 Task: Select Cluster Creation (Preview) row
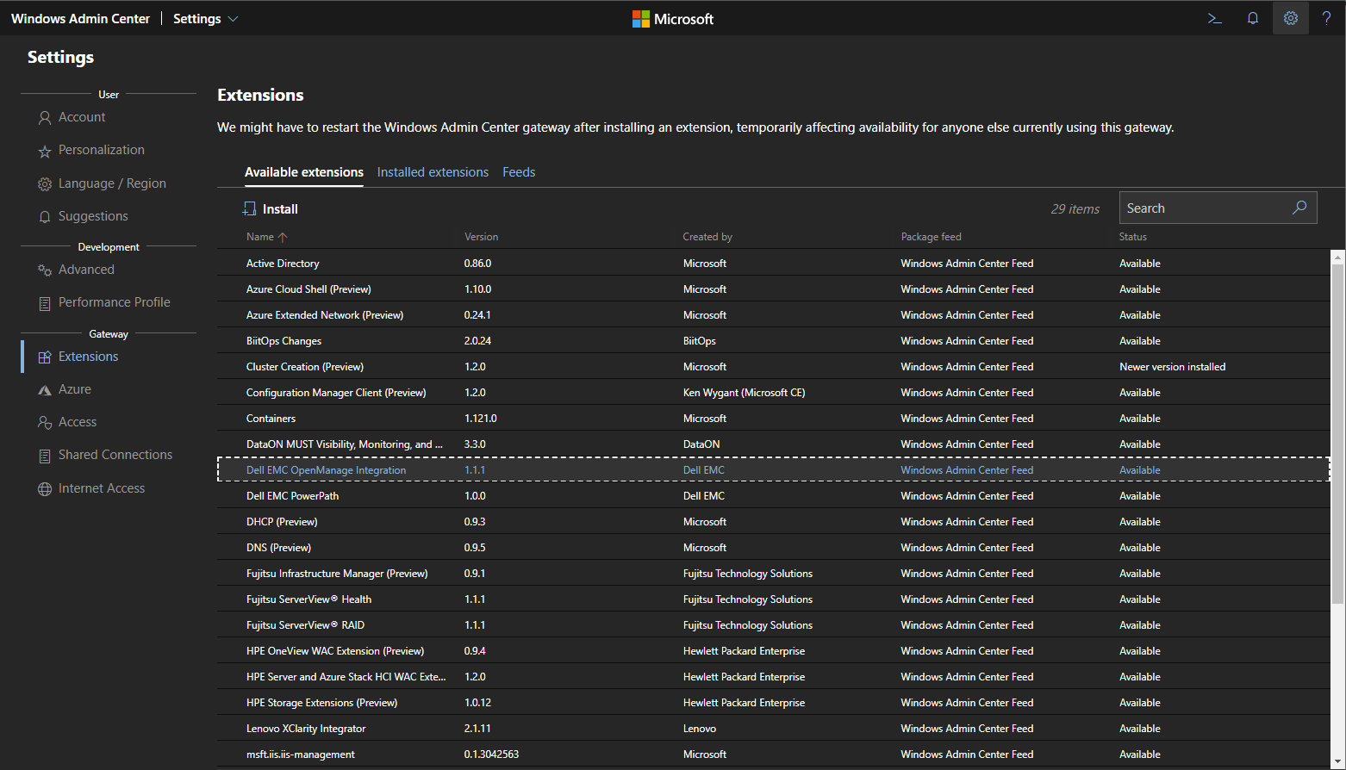pyautogui.click(x=774, y=366)
